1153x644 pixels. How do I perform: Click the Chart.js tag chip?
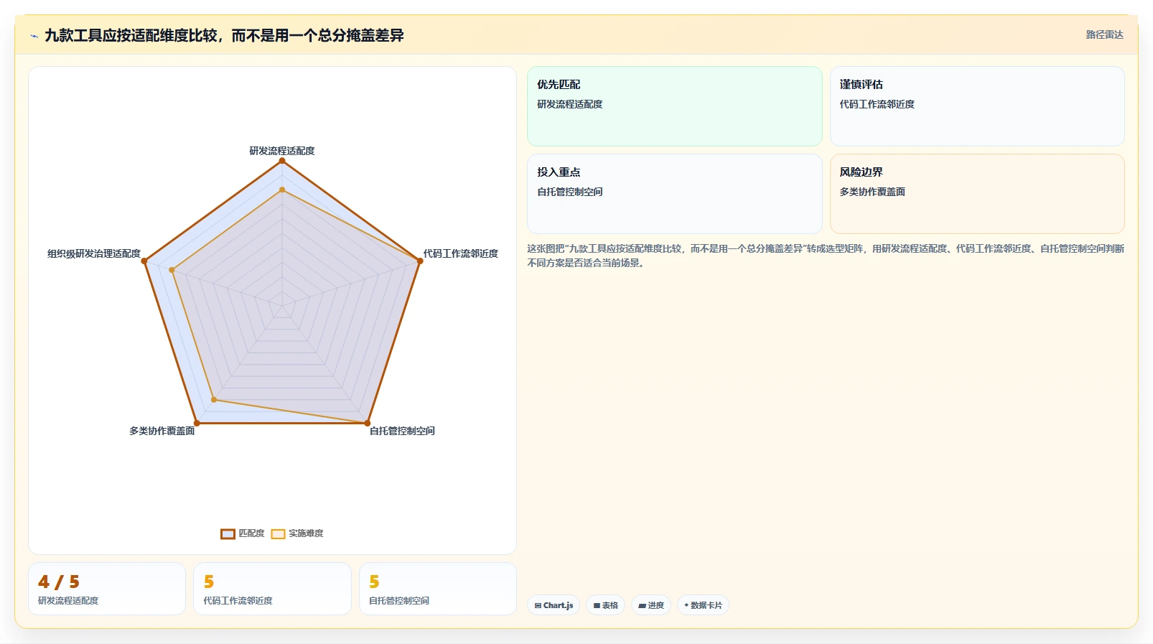pyautogui.click(x=554, y=605)
